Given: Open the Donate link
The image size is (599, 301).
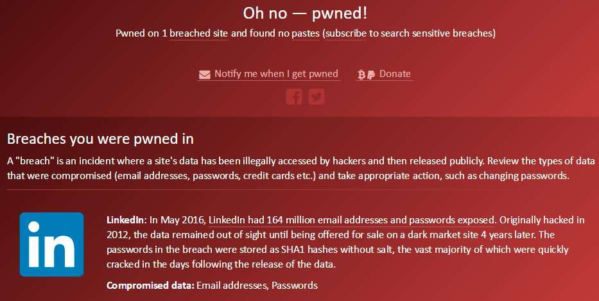Looking at the screenshot, I should (395, 74).
